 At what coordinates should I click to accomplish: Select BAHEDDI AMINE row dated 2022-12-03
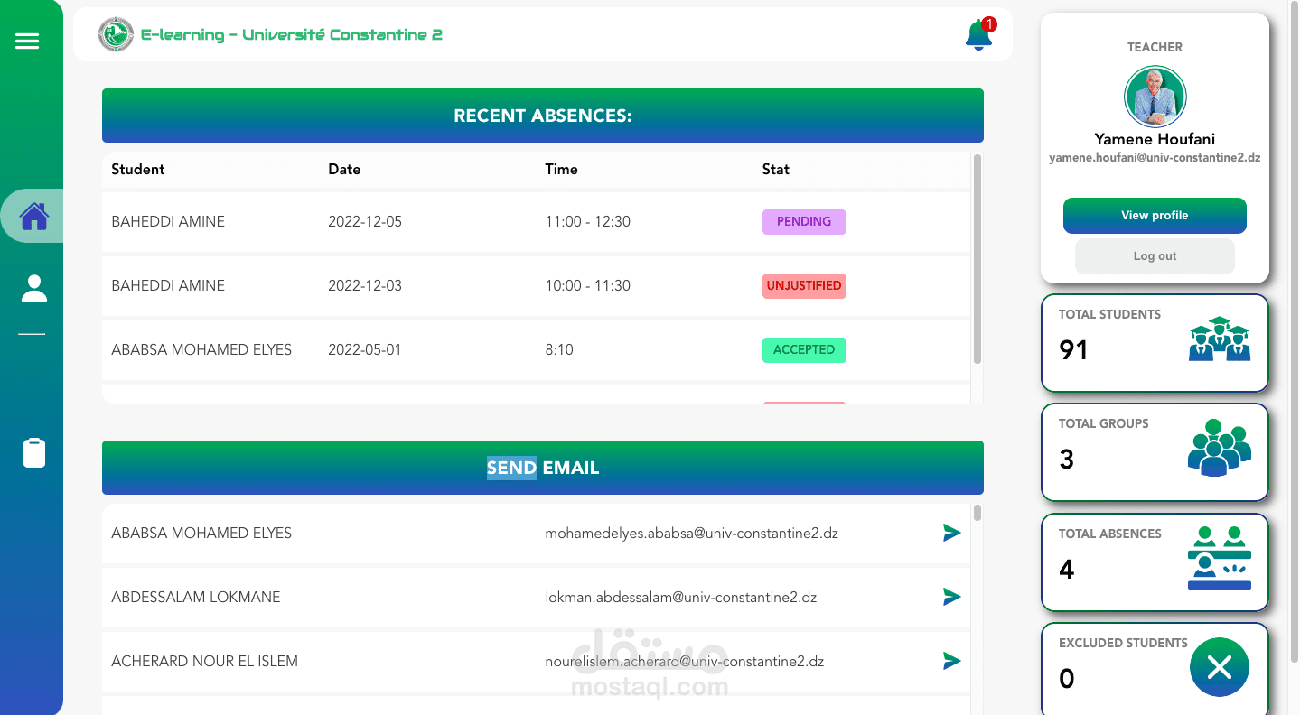click(536, 286)
